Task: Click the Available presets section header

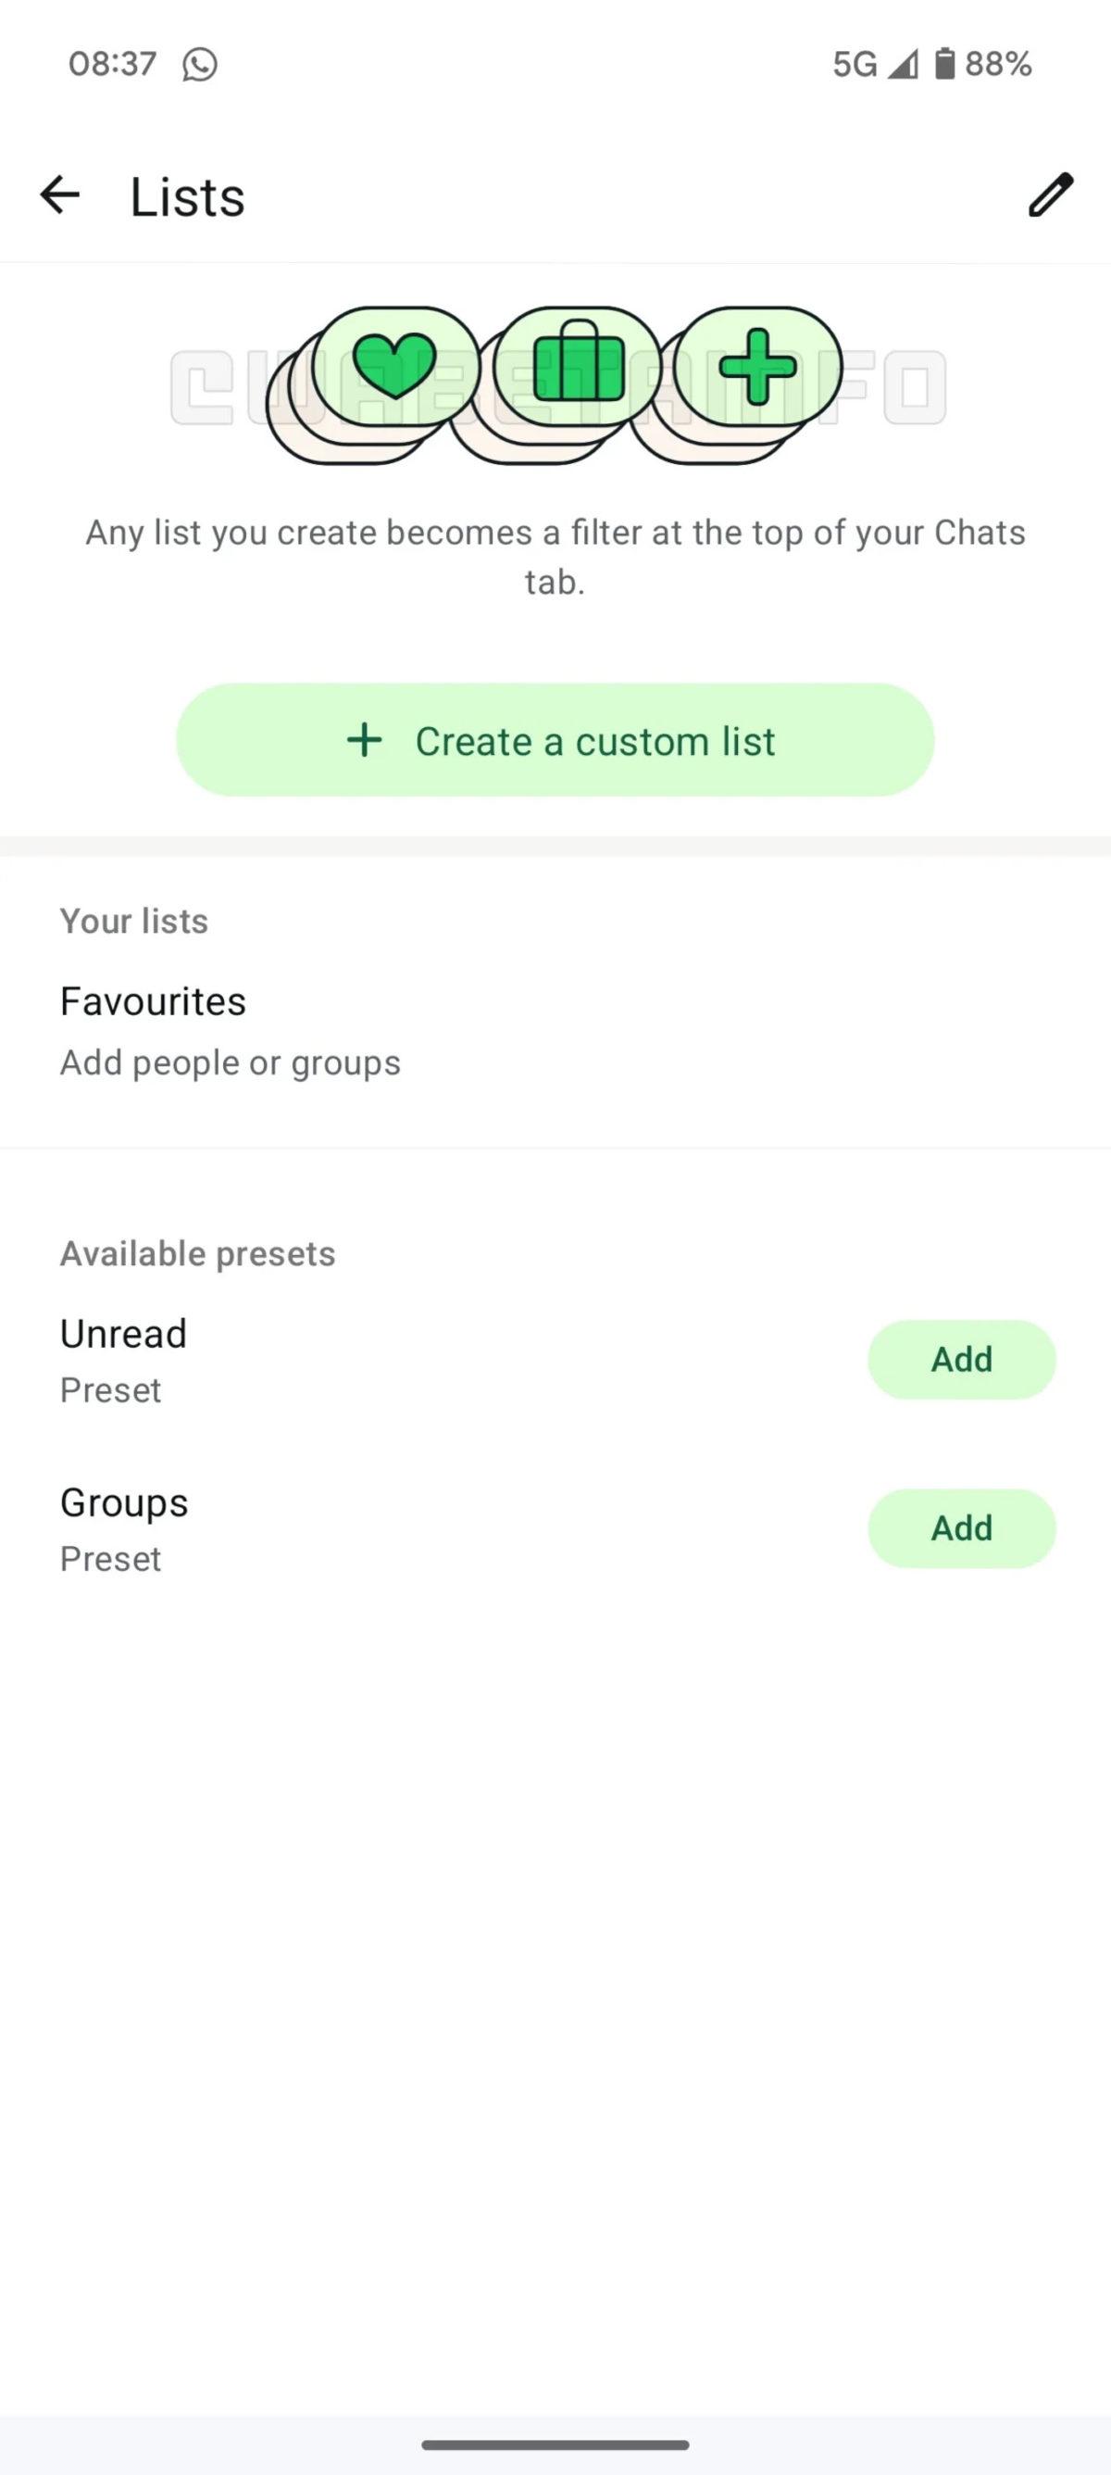Action: (197, 1252)
